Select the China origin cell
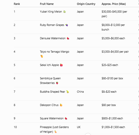Viewport: 139px width, 135px height. pos(80,92)
